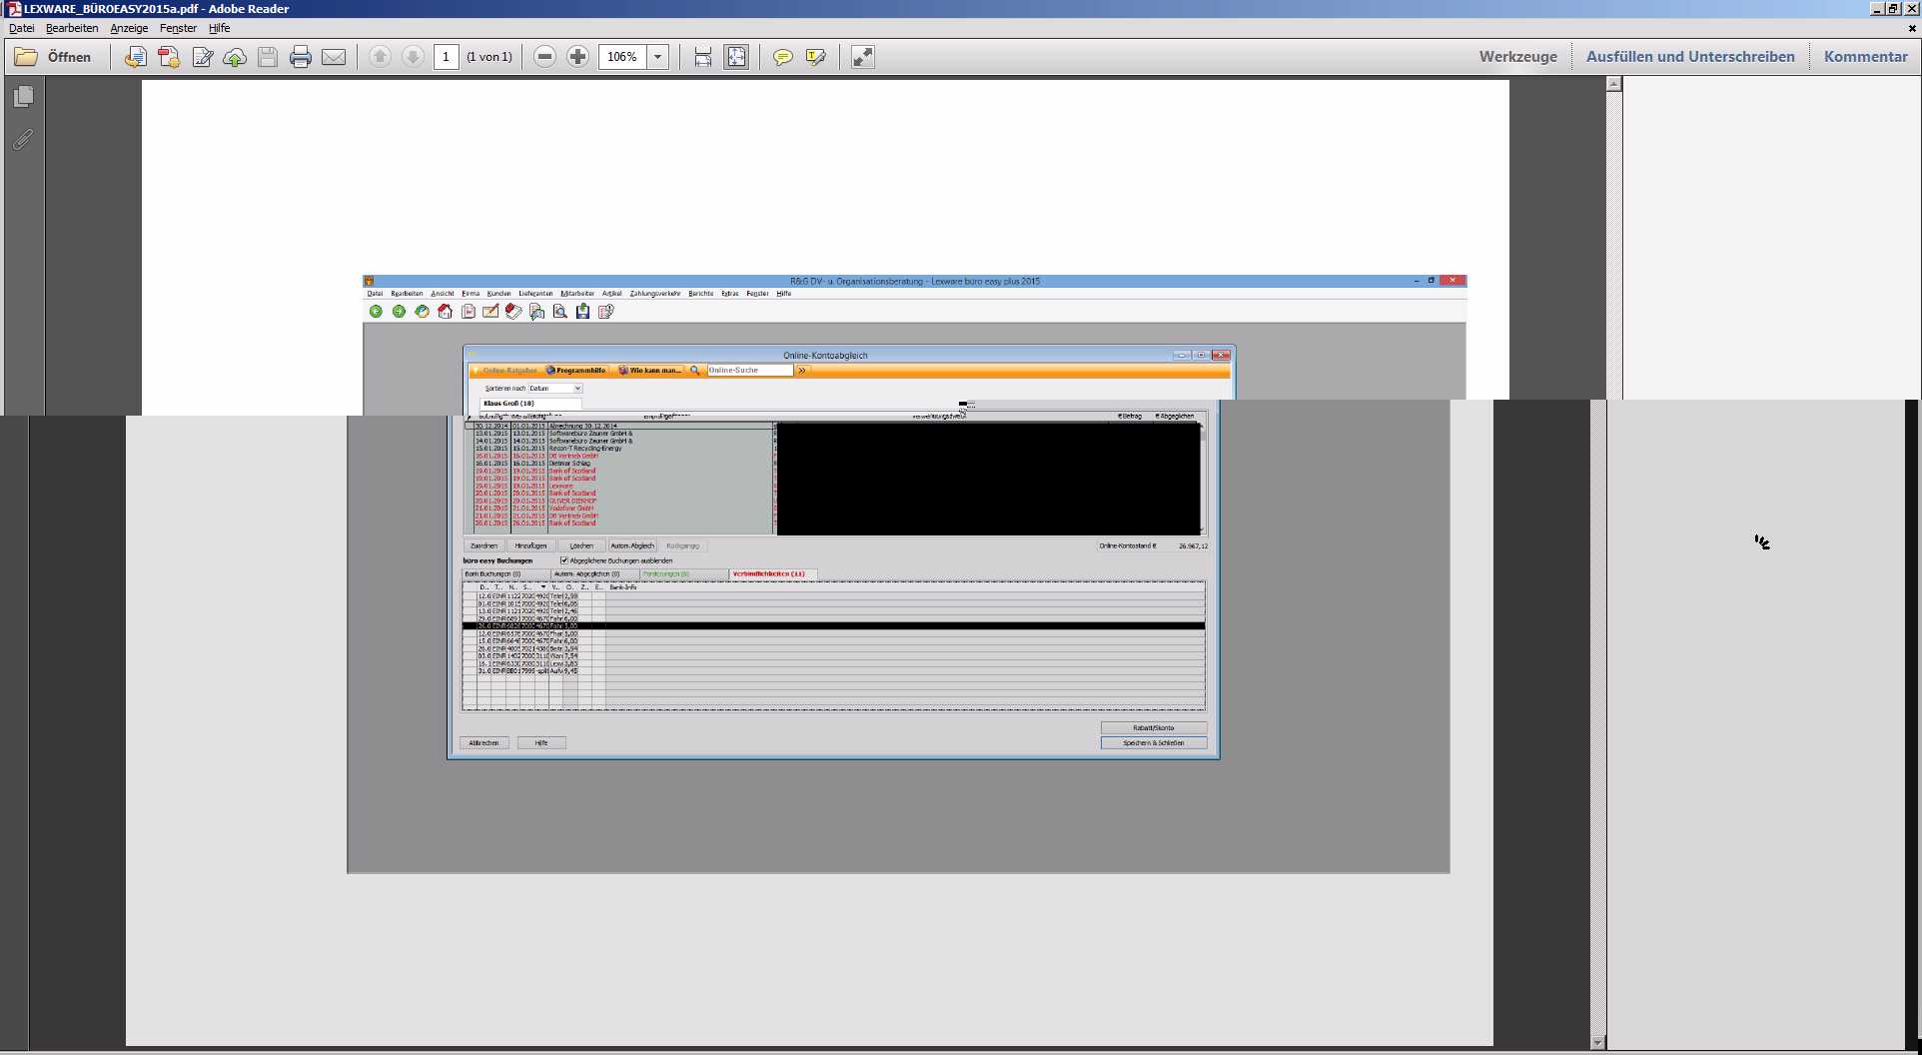1922x1055 pixels.
Task: Go to previous page arrow
Action: tap(380, 57)
